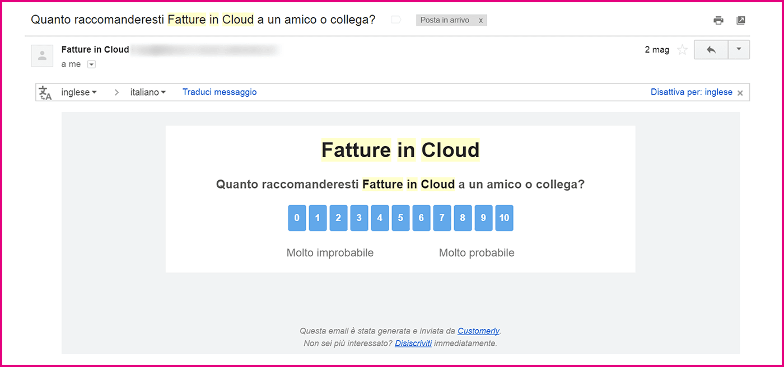Open the "inglese" source language dropdown

click(x=78, y=92)
